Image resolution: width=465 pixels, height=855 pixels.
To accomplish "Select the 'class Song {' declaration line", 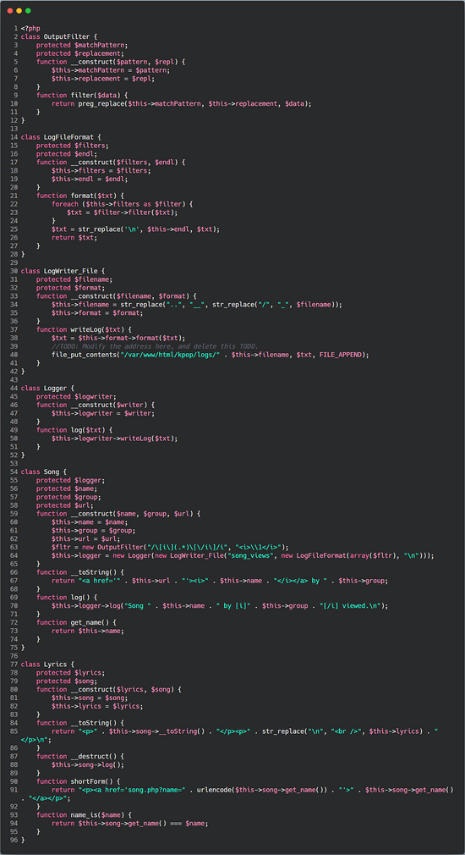I will pos(44,472).
